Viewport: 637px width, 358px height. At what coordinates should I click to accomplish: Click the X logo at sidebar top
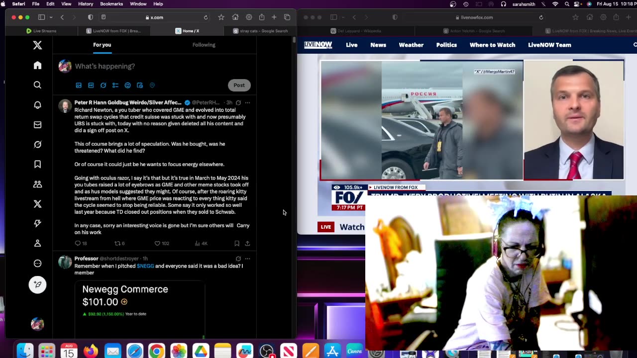tap(37, 45)
